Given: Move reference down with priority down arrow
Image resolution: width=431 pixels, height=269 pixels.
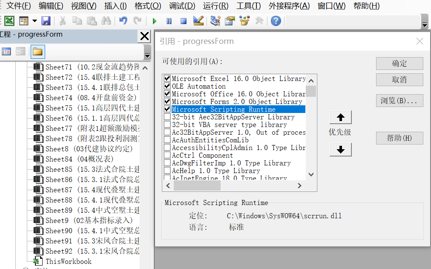Looking at the screenshot, I should pyautogui.click(x=341, y=150).
